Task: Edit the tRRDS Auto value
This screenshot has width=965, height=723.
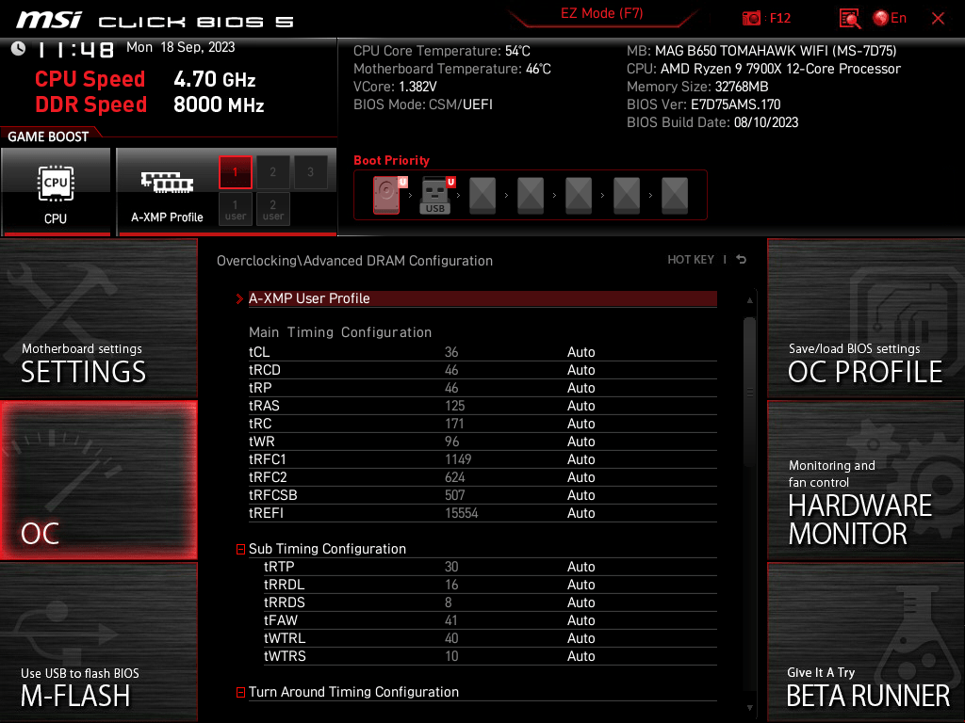Action: pos(581,602)
